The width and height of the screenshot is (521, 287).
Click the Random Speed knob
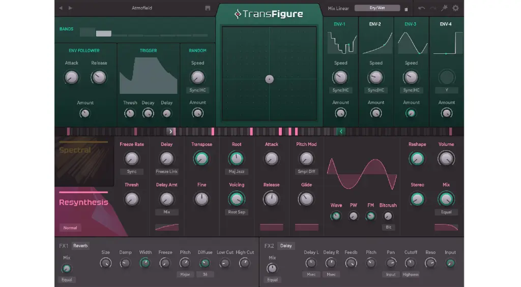[198, 77]
